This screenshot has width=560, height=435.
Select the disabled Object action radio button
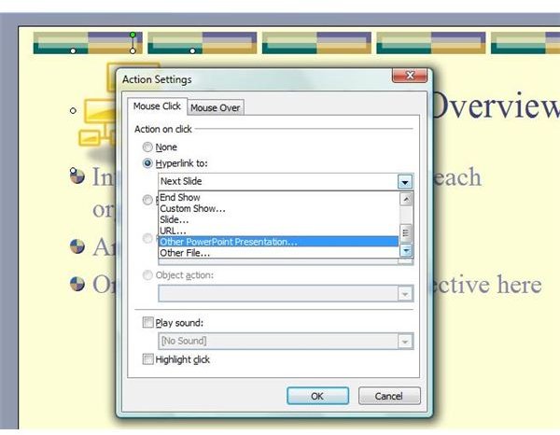point(147,275)
